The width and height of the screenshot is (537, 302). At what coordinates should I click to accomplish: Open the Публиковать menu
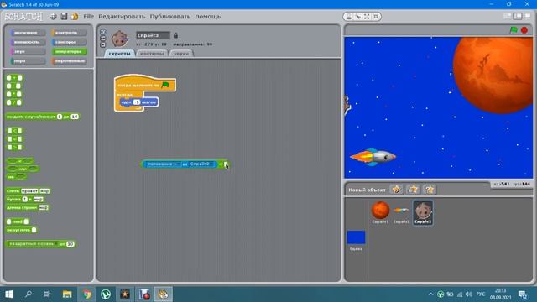pyautogui.click(x=169, y=17)
